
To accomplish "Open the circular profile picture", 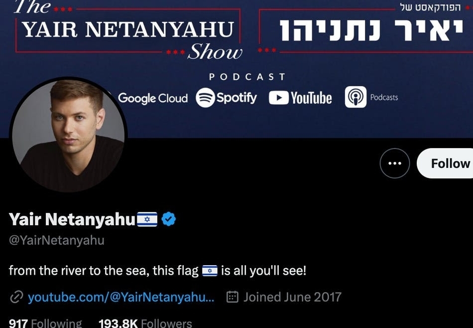I will (x=69, y=135).
